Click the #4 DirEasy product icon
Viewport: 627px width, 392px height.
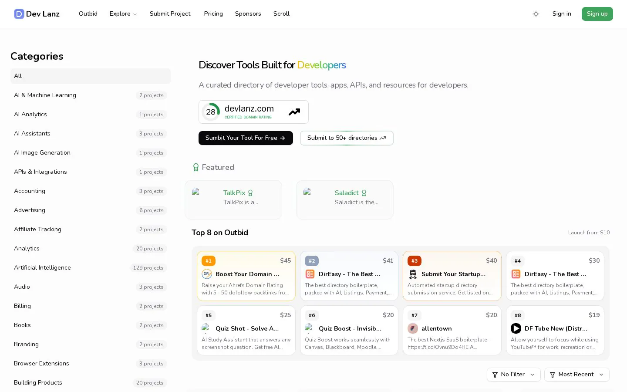pos(516,274)
